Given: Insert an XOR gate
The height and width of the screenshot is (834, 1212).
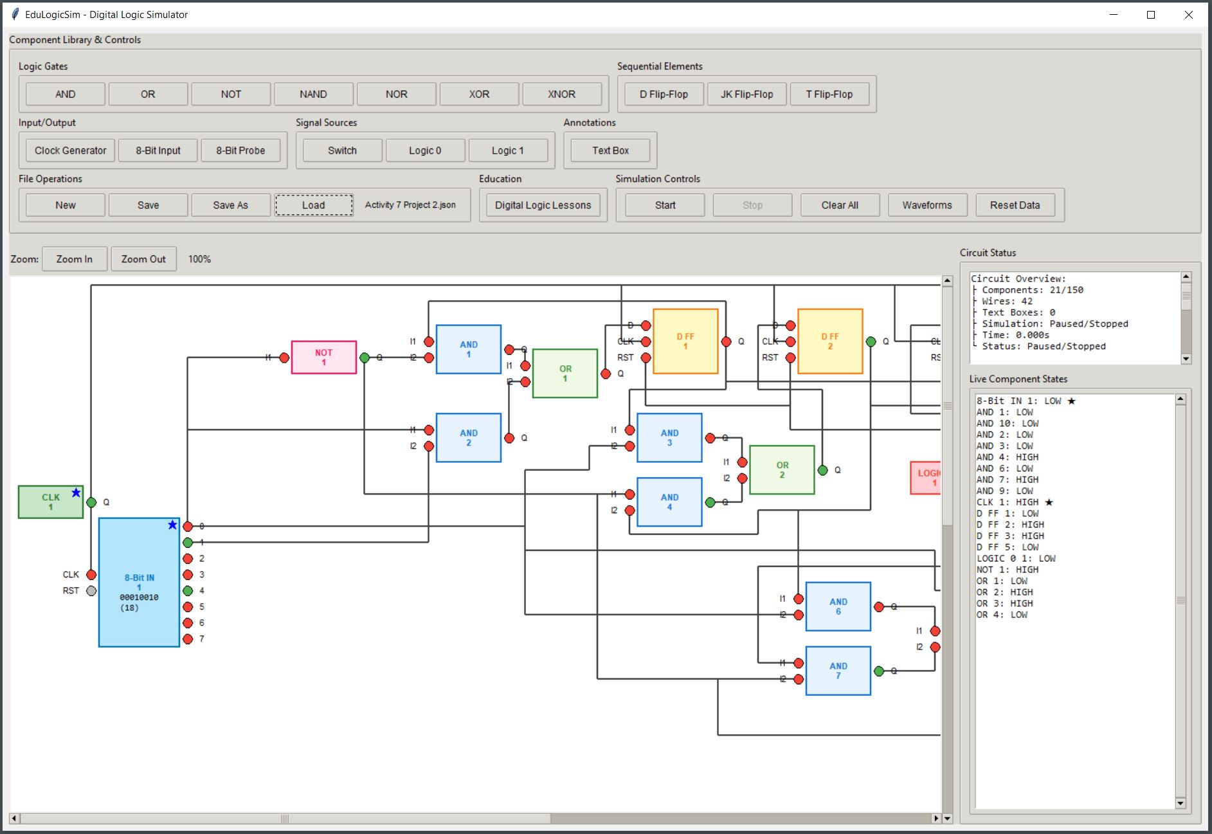Looking at the screenshot, I should click(479, 94).
